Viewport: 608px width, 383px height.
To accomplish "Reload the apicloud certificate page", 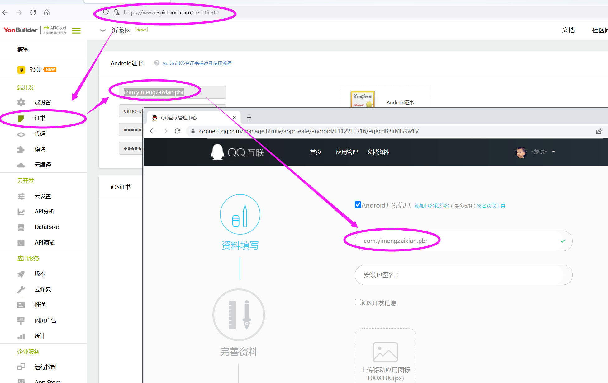I will [x=33, y=12].
